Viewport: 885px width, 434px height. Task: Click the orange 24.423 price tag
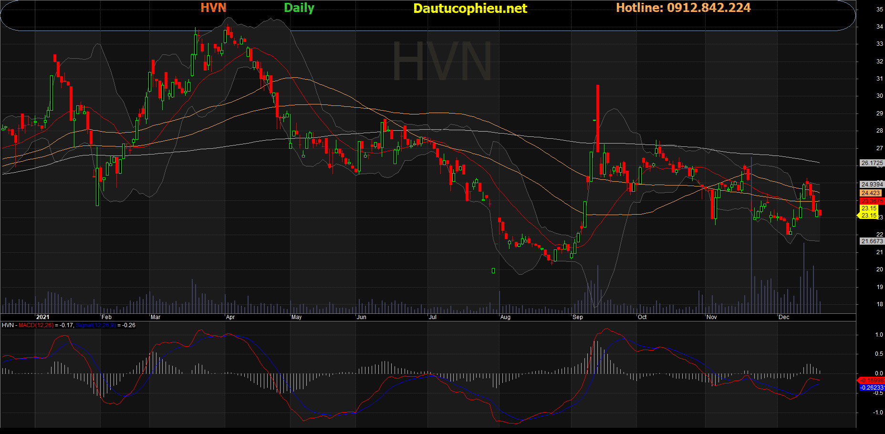pyautogui.click(x=871, y=193)
